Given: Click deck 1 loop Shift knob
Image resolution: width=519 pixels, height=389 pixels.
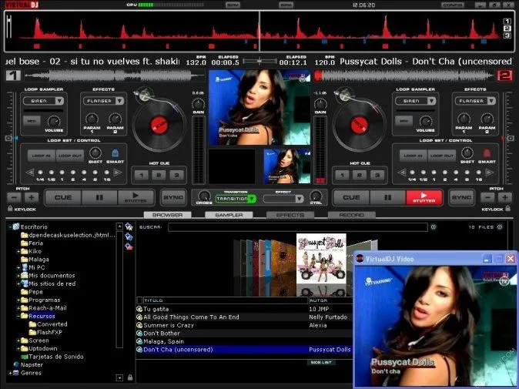Looking at the screenshot, I should tap(95, 153).
